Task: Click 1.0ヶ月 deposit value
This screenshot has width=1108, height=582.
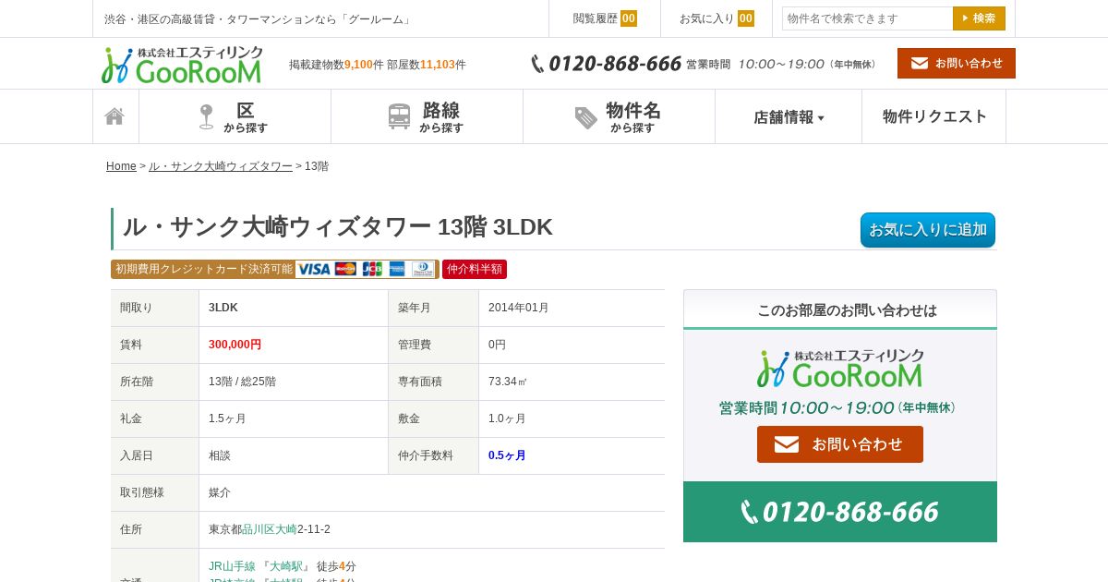Action: 507,418
